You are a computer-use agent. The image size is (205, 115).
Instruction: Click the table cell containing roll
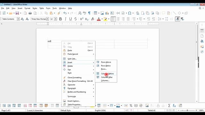[64, 41]
